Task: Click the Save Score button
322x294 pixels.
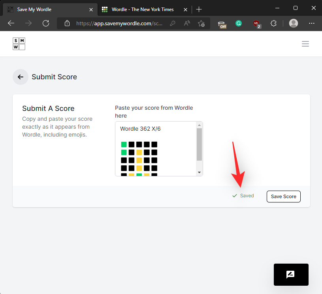Action: 284,197
